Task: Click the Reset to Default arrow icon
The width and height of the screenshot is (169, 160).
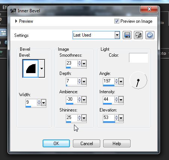Action: click(150, 35)
